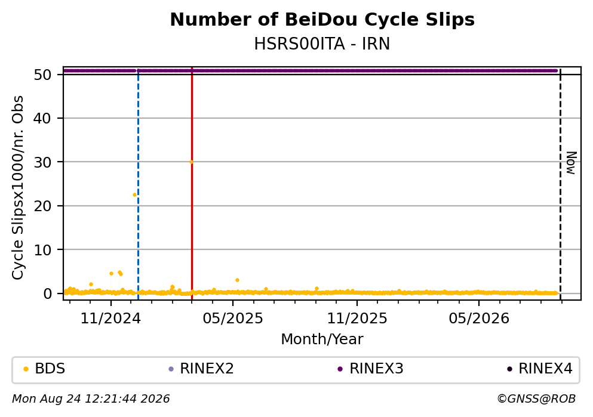Click the RINEX4 legend marker dot
Viewport: 593px width, 417px height.
click(x=509, y=369)
